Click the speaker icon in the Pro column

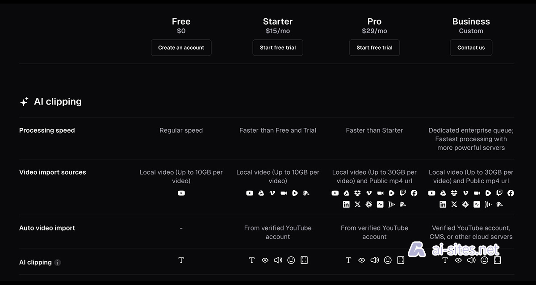point(375,260)
